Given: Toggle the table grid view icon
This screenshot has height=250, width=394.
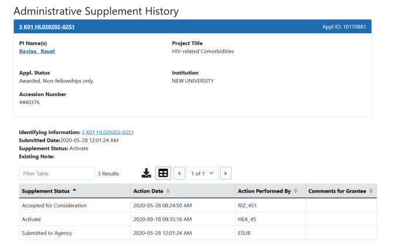Looking at the screenshot, I should [163, 173].
